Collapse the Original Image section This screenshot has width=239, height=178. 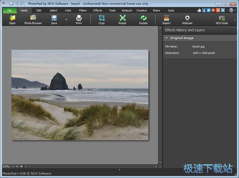(x=166, y=38)
